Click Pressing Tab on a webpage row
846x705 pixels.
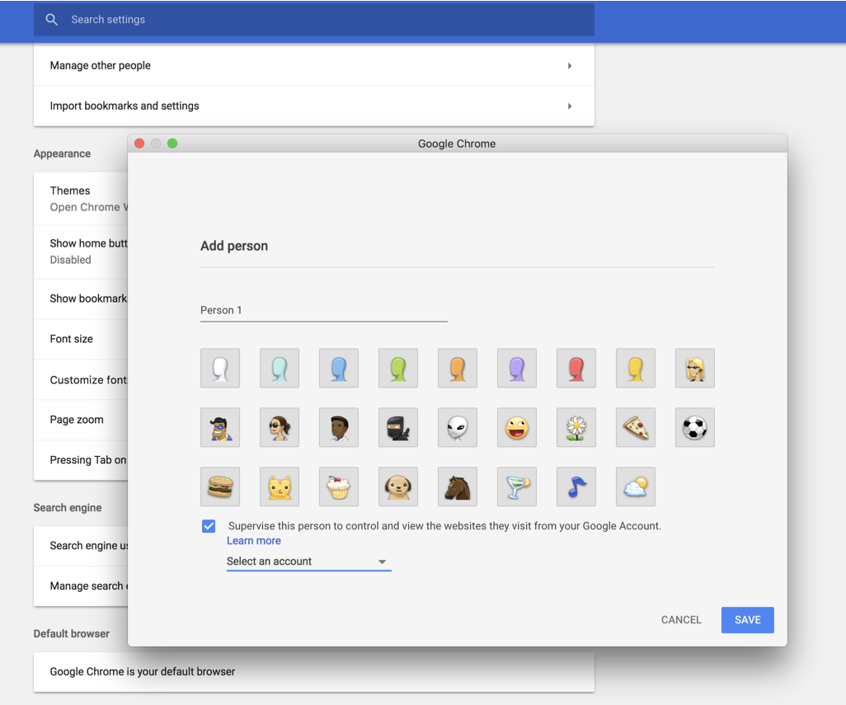[81, 460]
